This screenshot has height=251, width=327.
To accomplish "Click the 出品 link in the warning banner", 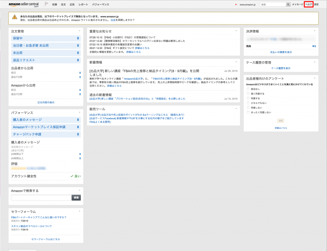I will pos(113,20).
